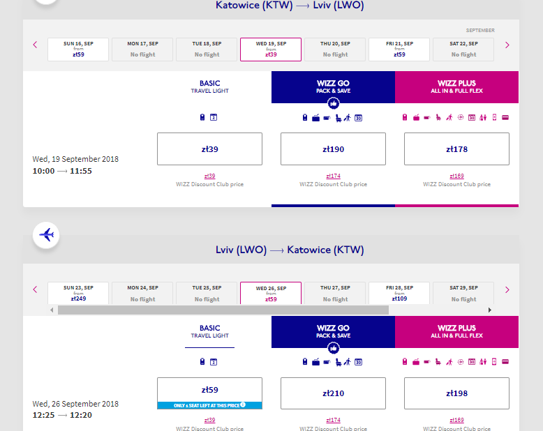Click the thumbs-up badge on the outbound WIZZ GO header
The height and width of the screenshot is (431, 543).
pyautogui.click(x=334, y=103)
